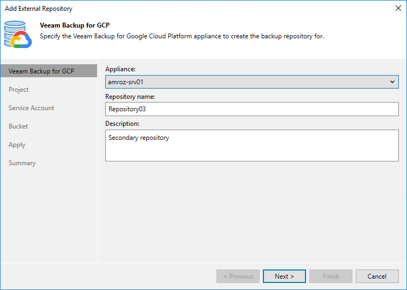The width and height of the screenshot is (407, 290).
Task: Click the Appliance field label
Action: (x=120, y=70)
